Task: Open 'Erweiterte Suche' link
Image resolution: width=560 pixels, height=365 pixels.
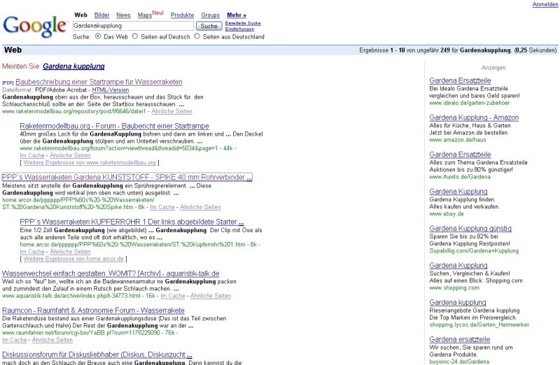Action: coord(243,23)
